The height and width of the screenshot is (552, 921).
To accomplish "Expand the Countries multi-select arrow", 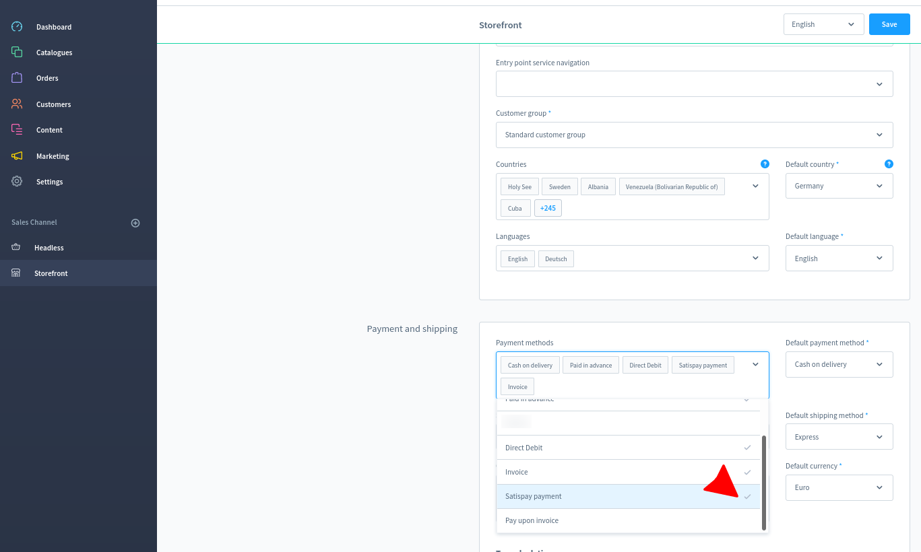I will pyautogui.click(x=755, y=186).
